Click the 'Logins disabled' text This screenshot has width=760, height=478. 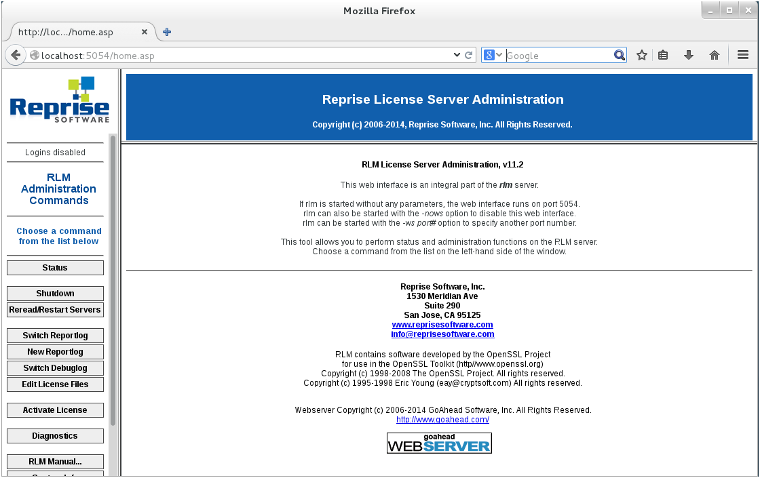(x=55, y=153)
